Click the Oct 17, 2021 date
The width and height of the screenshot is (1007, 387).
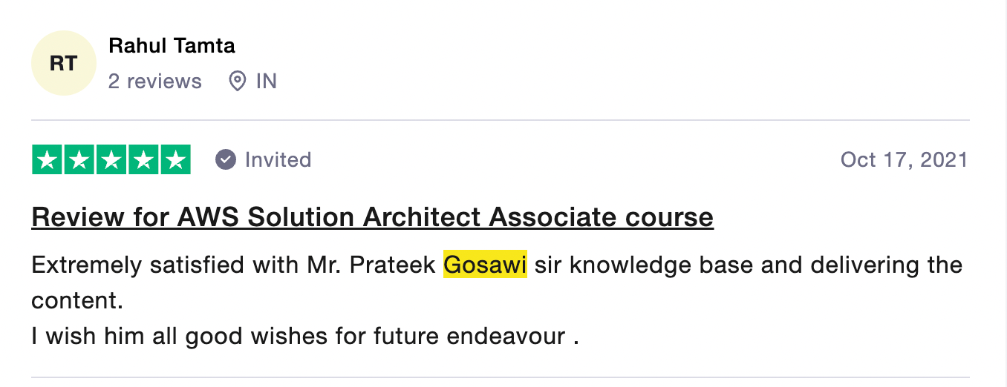tap(904, 160)
